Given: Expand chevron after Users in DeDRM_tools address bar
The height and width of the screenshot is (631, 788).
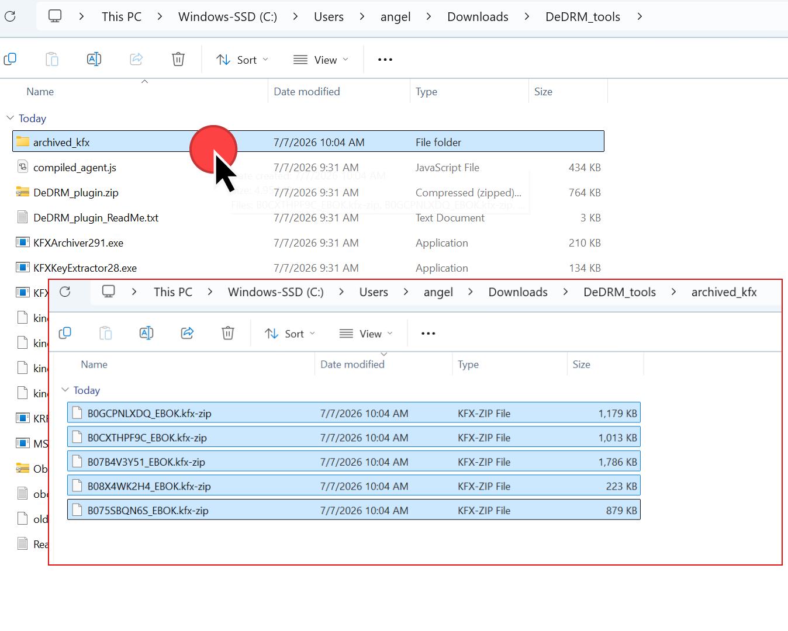Looking at the screenshot, I should click(x=362, y=16).
